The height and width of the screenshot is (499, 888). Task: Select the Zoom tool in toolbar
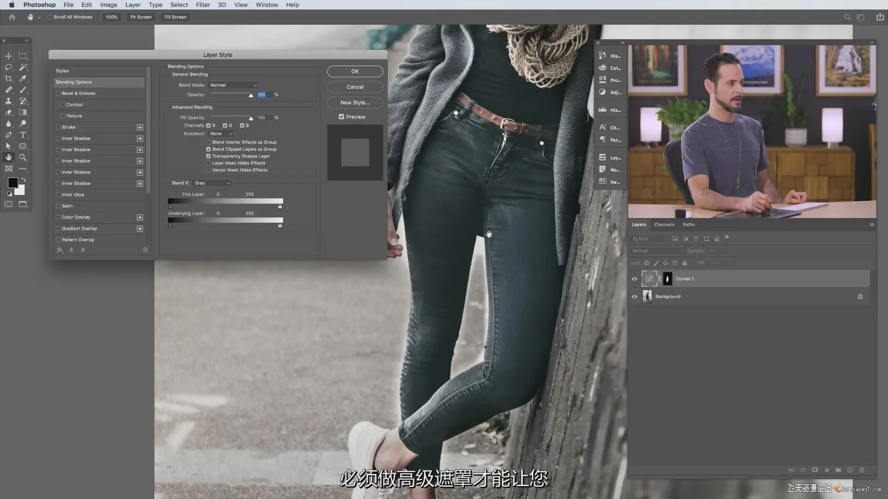[23, 158]
